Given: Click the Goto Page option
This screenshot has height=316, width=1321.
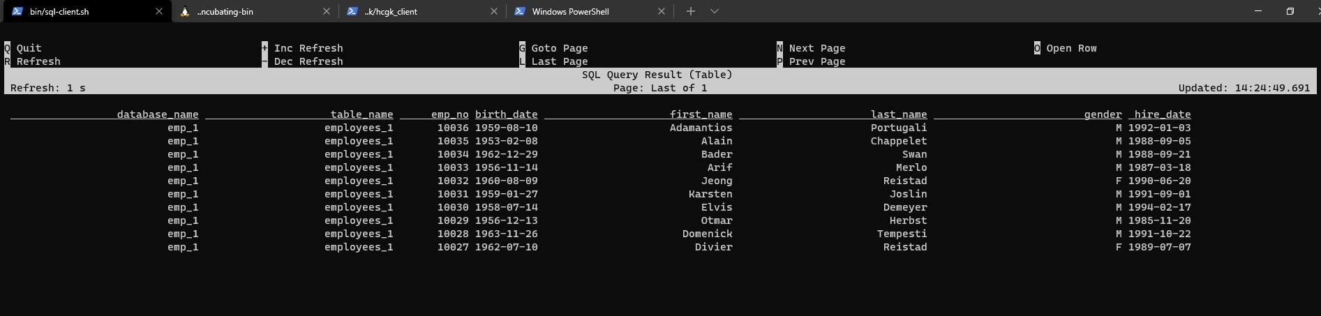Looking at the screenshot, I should (559, 48).
